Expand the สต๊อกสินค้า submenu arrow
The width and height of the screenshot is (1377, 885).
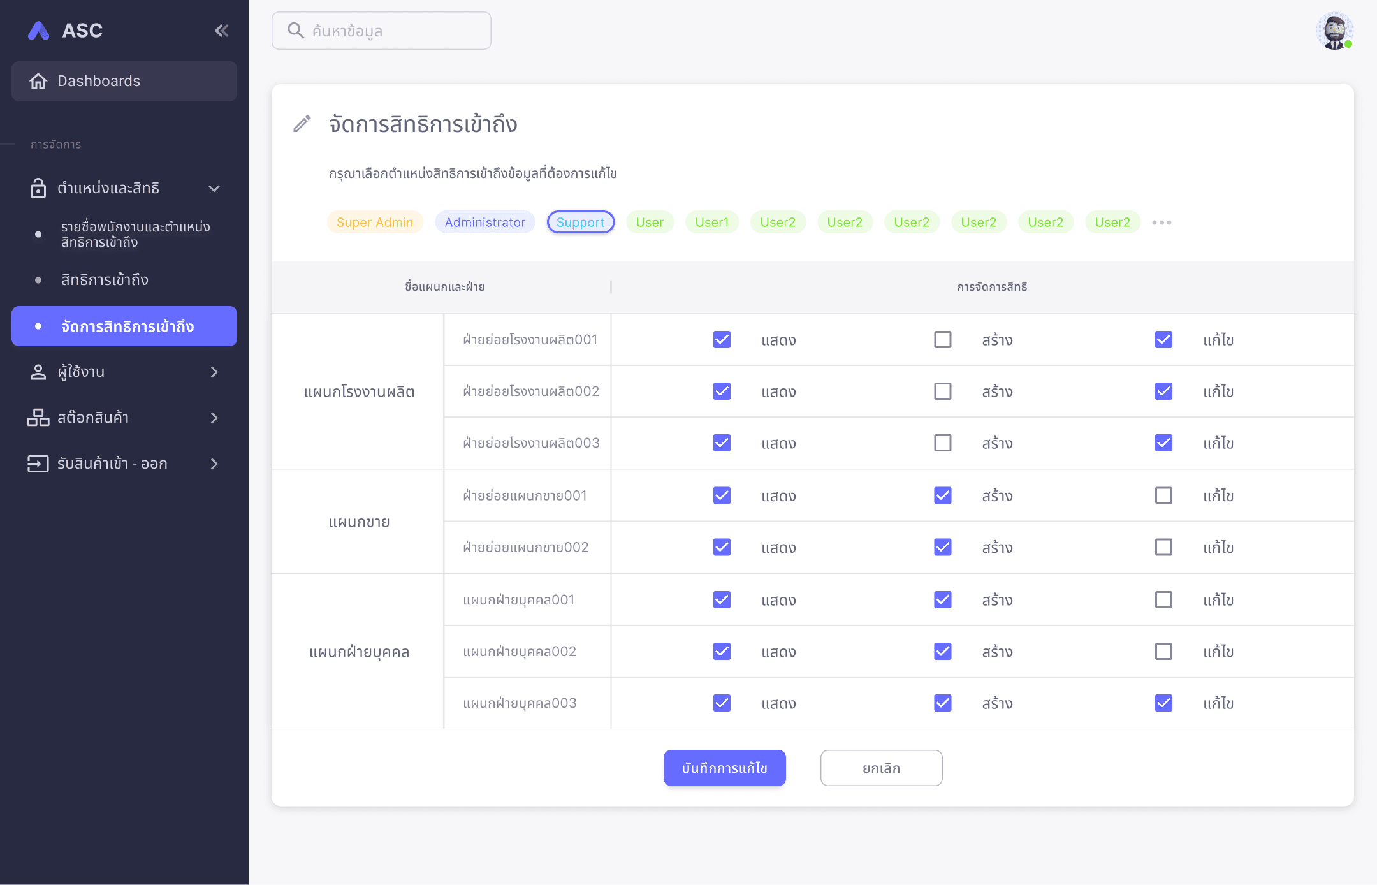pyautogui.click(x=214, y=418)
